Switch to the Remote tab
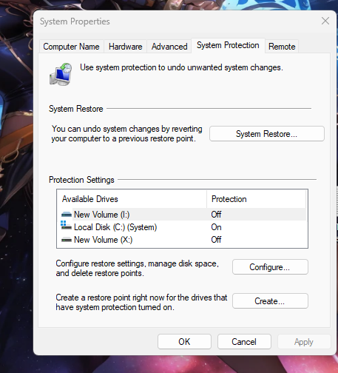 (x=282, y=47)
